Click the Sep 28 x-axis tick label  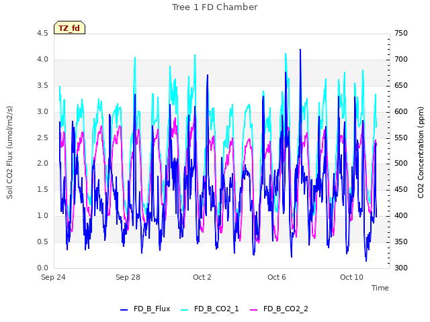pyautogui.click(x=128, y=277)
